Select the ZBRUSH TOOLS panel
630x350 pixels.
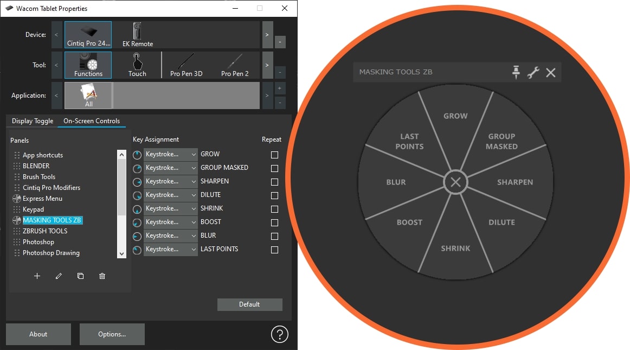45,231
